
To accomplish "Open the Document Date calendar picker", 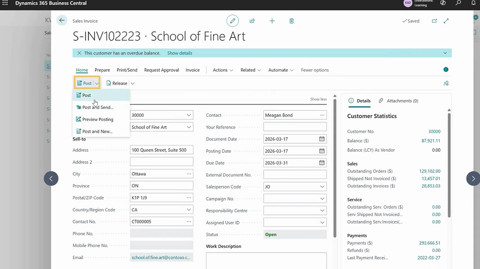I will tap(322, 139).
